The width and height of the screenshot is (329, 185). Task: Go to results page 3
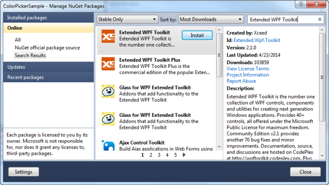[x=159, y=155]
